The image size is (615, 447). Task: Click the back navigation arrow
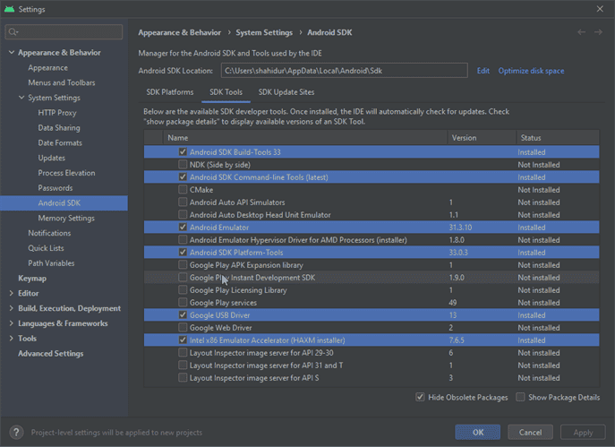pos(582,32)
